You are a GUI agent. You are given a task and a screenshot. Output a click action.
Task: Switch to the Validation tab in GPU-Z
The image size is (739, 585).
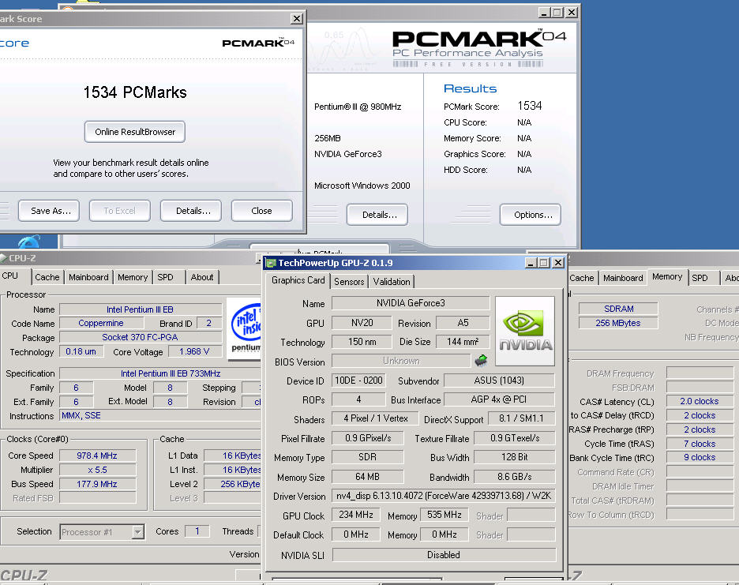(391, 281)
